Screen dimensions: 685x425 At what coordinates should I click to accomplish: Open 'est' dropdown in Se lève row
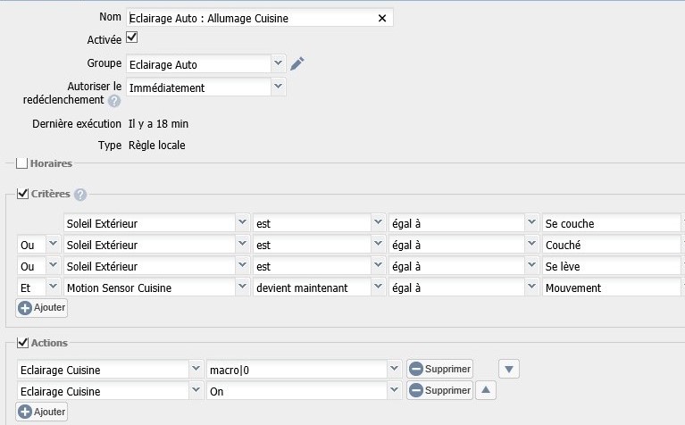378,265
